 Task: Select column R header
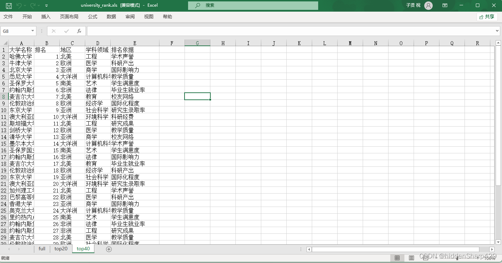[477, 43]
